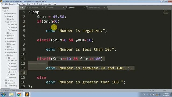Expand the helpers folder
This screenshot has height=97, width=172.
[x=5, y=36]
